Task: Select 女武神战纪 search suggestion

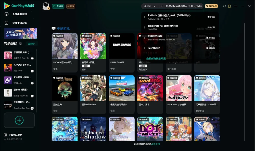Action: [180, 48]
